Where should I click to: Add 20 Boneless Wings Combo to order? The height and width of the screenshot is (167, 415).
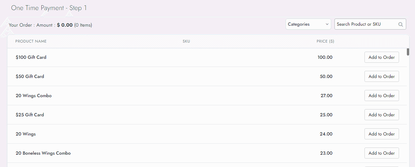click(x=381, y=153)
